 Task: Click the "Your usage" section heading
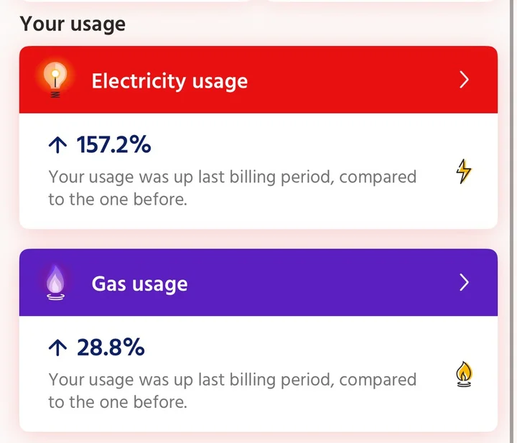(x=73, y=24)
